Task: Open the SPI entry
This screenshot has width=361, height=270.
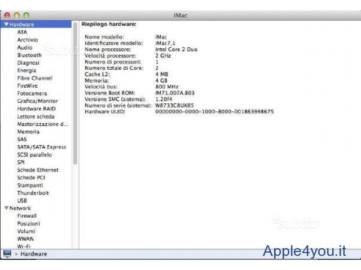Action: coord(21,163)
